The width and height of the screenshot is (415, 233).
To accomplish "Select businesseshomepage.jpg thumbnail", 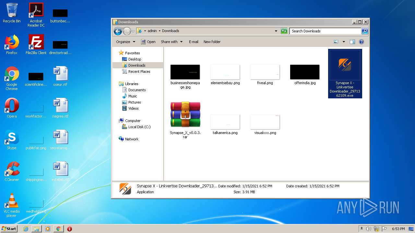I will point(185,76).
